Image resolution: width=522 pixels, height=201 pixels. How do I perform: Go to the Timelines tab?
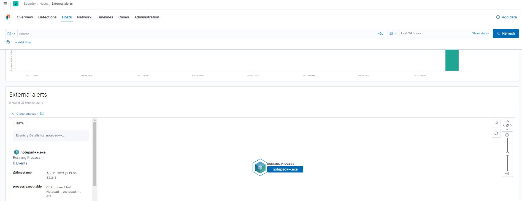pos(105,17)
